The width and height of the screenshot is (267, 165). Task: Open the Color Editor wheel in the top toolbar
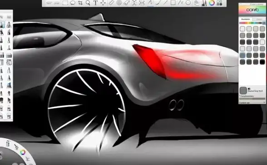tap(212, 3)
